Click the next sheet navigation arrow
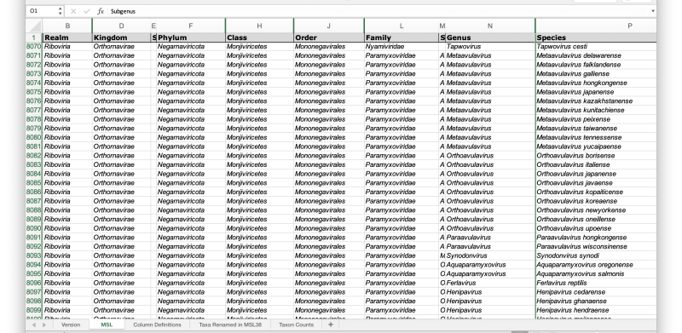Image resolution: width=682 pixels, height=333 pixels. point(44,324)
